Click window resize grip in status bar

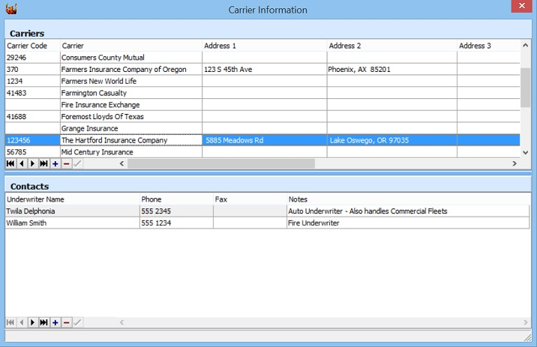(x=527, y=337)
